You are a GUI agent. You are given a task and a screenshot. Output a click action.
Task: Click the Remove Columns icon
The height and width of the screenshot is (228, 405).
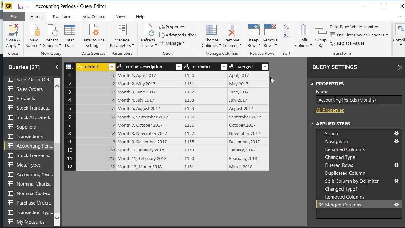coord(232,30)
